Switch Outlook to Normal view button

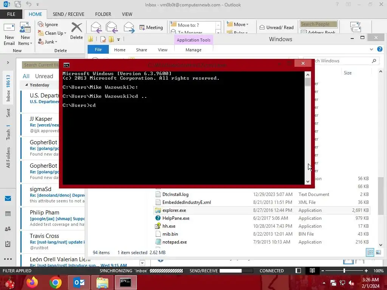(298, 270)
